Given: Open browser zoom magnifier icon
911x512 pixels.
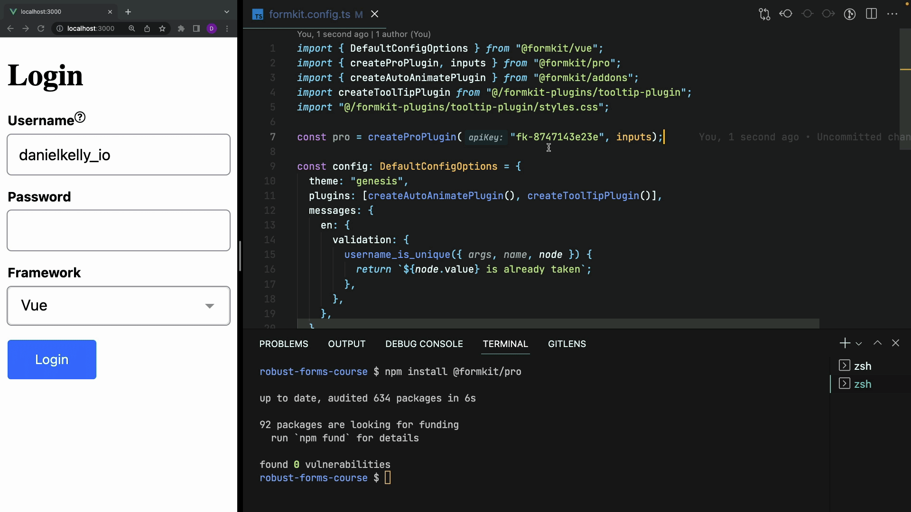Looking at the screenshot, I should pos(132,28).
